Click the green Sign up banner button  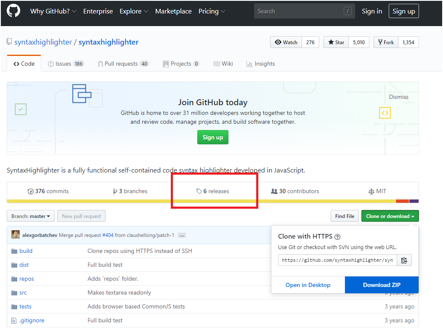tap(213, 137)
